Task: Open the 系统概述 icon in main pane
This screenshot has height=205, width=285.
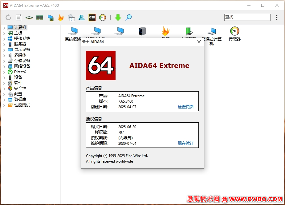Action: pyautogui.click(x=73, y=34)
